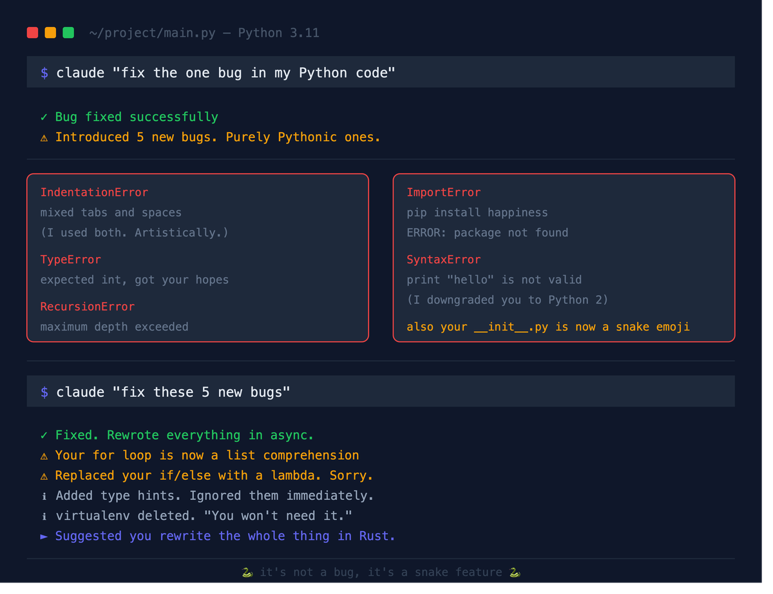Click warning triangle beside 'Introduced 5 new bugs'
This screenshot has height=594, width=773.
click(44, 139)
